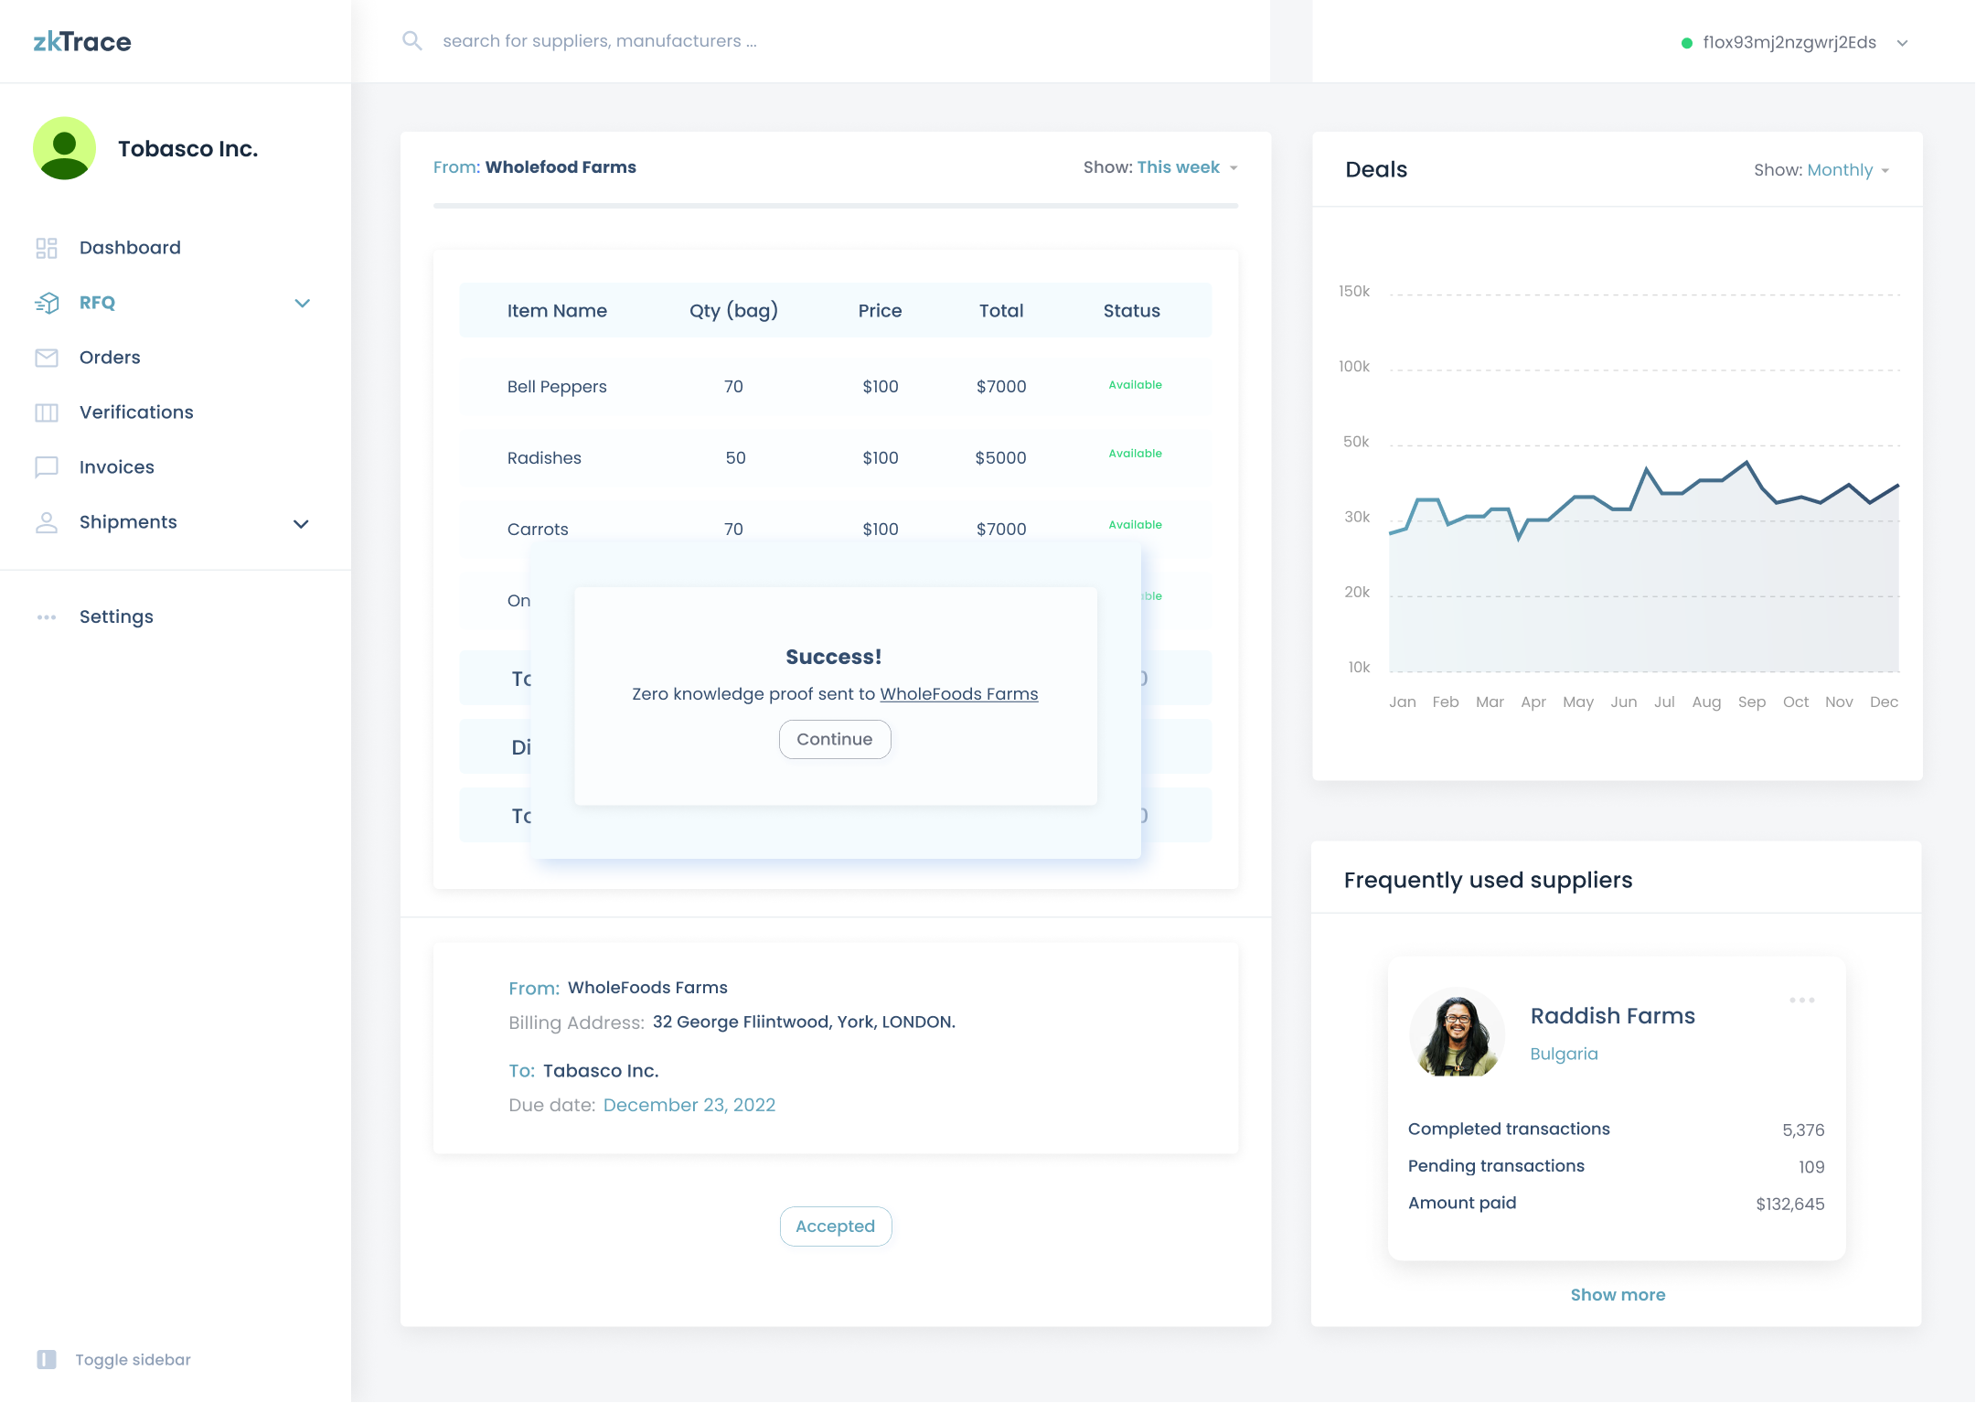Click the Settings three-dot icon

coord(47,617)
